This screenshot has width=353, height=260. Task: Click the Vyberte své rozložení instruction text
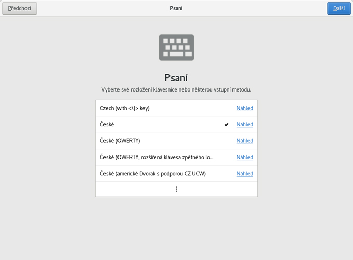[x=176, y=90]
